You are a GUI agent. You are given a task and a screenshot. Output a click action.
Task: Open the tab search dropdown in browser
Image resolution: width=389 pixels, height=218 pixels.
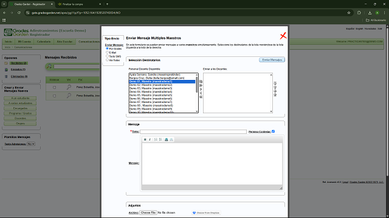(x=4, y=4)
